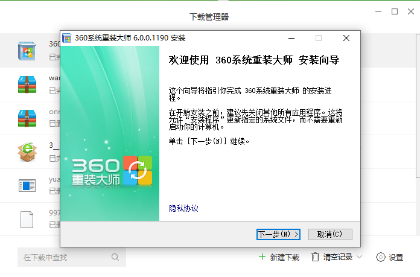
Task: Click the installer title 360系统重装大师 6.0.0.1190 安装
Action: pos(130,38)
